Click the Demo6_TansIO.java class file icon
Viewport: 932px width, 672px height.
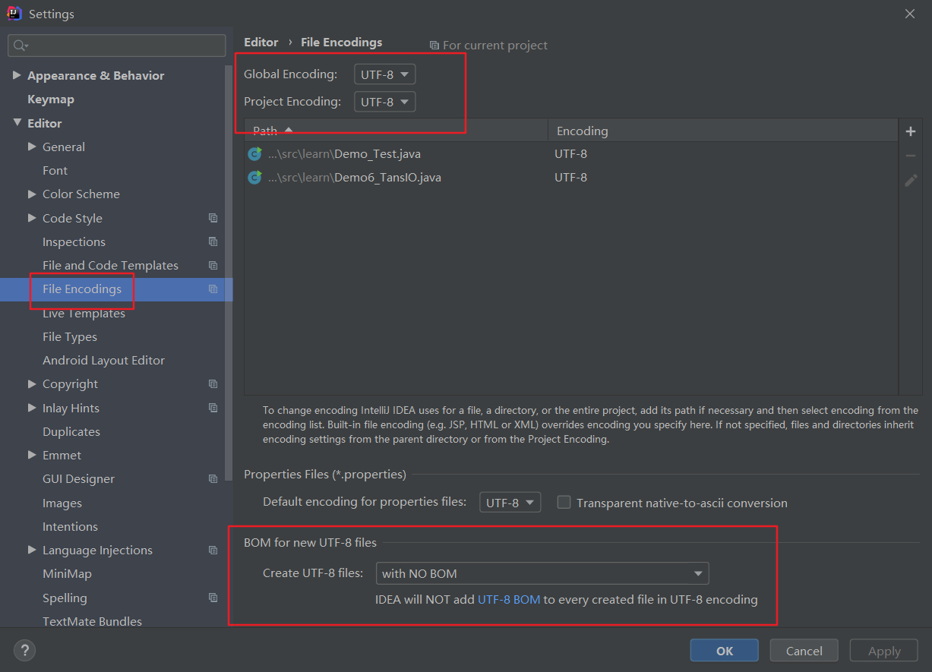(254, 178)
